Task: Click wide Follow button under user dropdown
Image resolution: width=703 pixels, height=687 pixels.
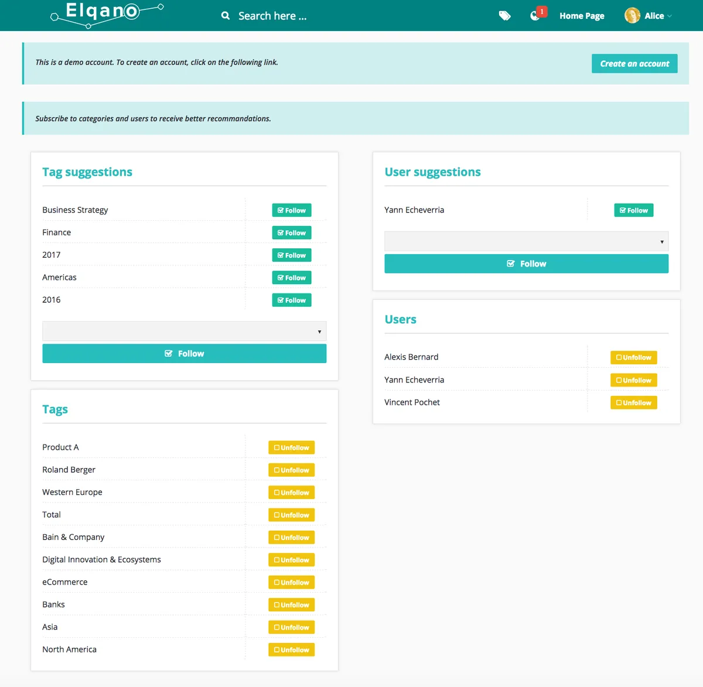Action: pyautogui.click(x=526, y=264)
